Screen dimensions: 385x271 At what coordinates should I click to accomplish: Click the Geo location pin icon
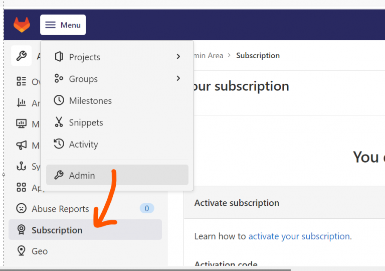pos(21,251)
